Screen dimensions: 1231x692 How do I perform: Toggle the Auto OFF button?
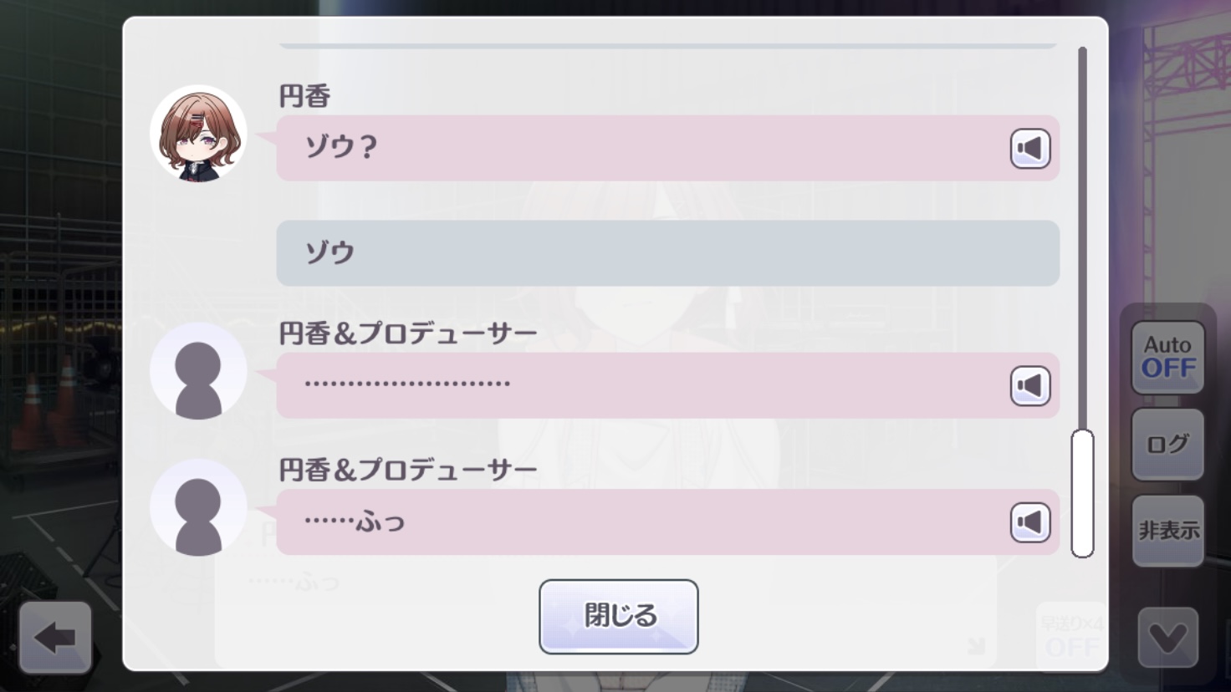pyautogui.click(x=1167, y=357)
